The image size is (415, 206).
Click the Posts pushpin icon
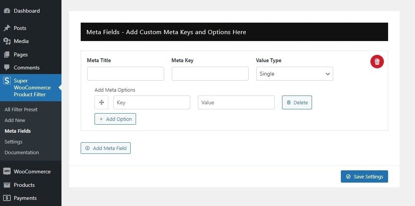click(x=7, y=28)
